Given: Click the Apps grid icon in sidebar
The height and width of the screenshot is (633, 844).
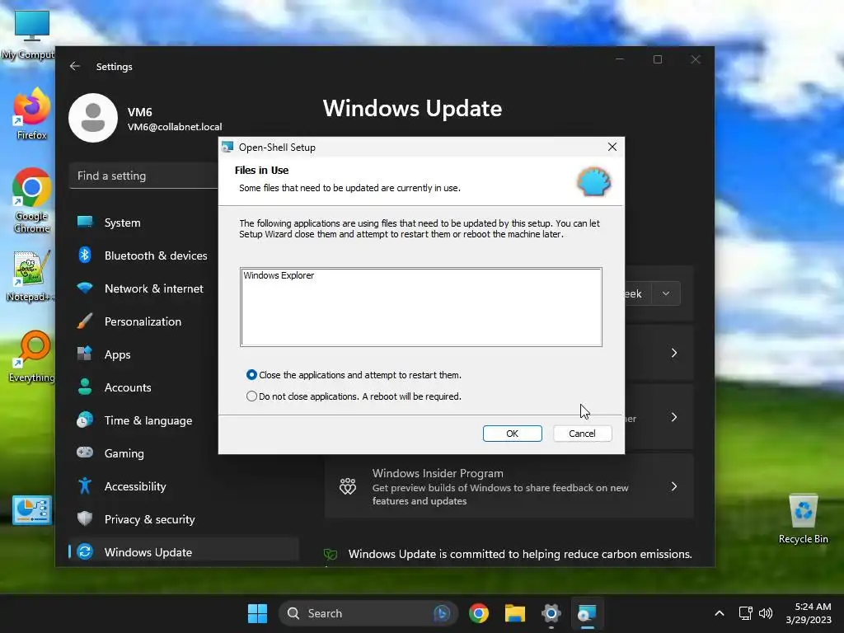Looking at the screenshot, I should coord(85,354).
